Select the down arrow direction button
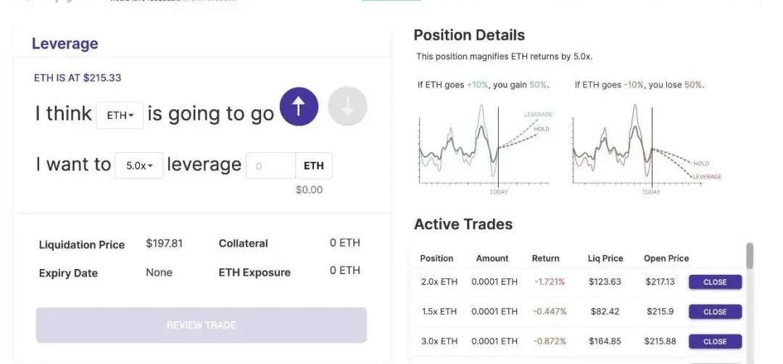783x364 pixels. [347, 107]
